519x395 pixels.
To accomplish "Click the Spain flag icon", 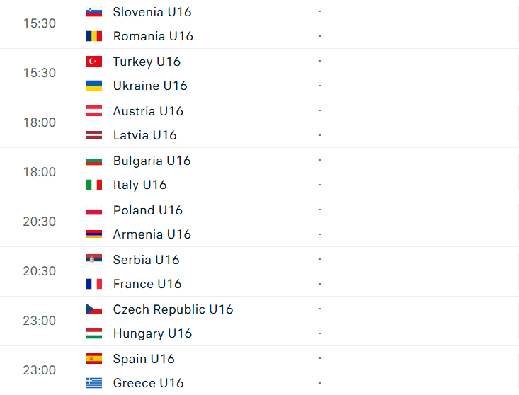I will click(94, 359).
